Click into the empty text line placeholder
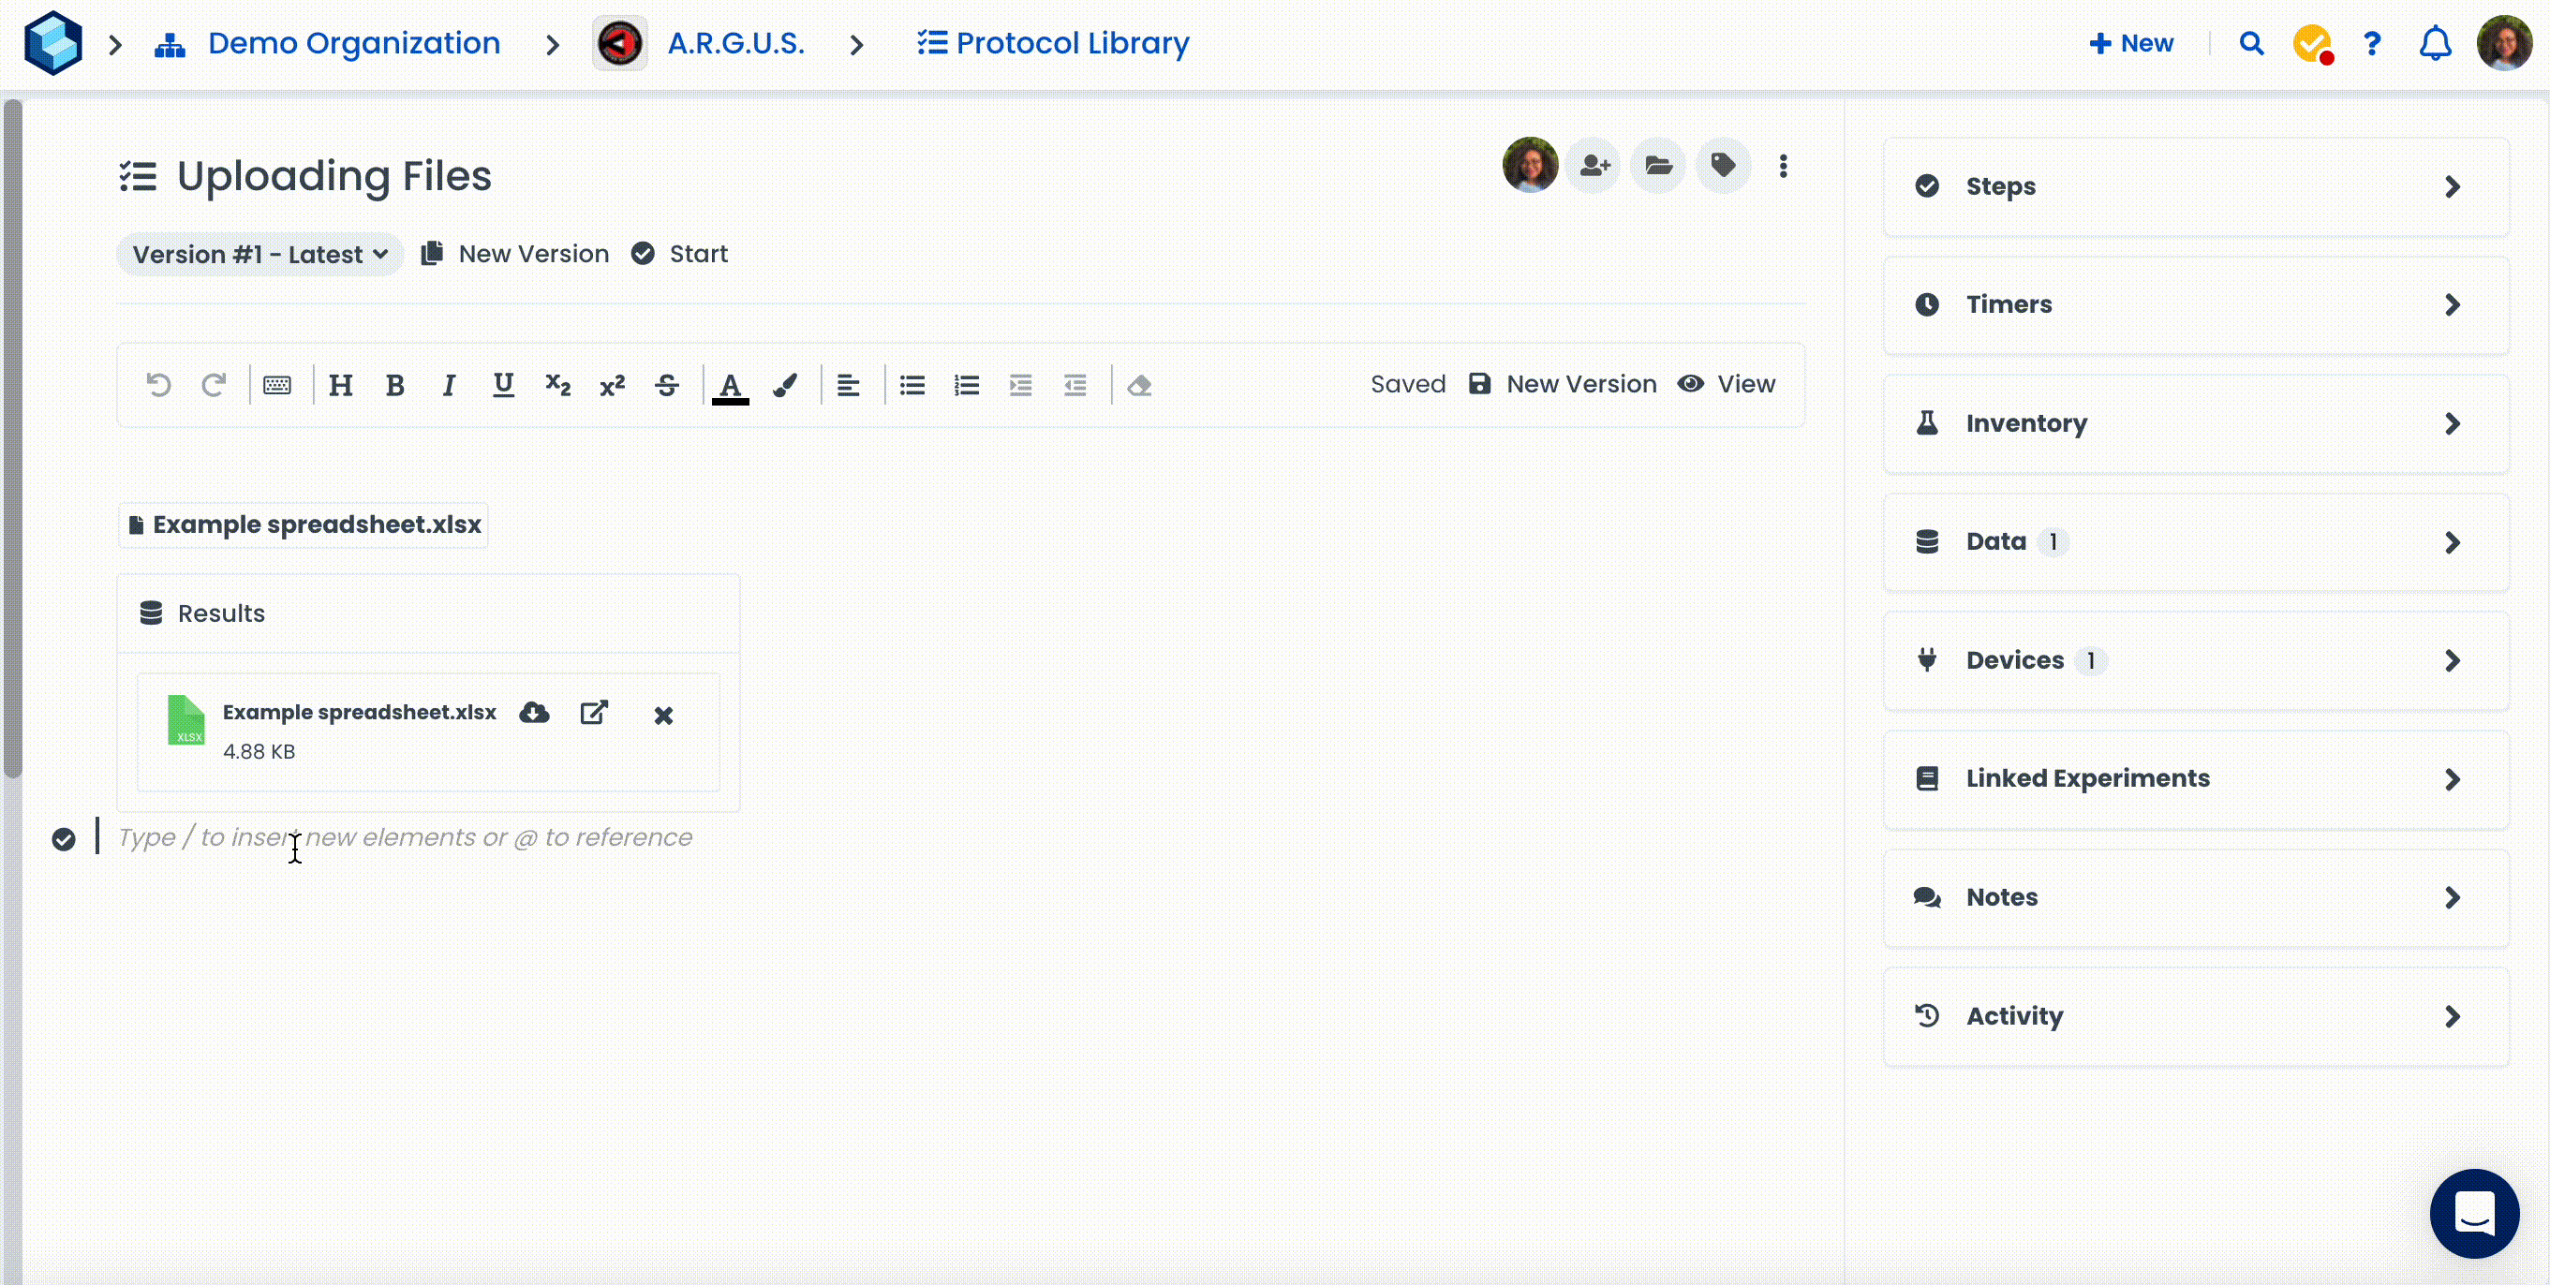Screen dimensions: 2550x1285 [x=405, y=837]
